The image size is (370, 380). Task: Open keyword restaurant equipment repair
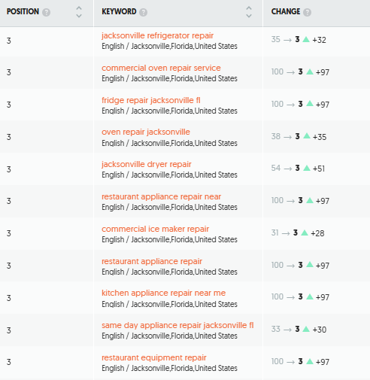tap(154, 357)
